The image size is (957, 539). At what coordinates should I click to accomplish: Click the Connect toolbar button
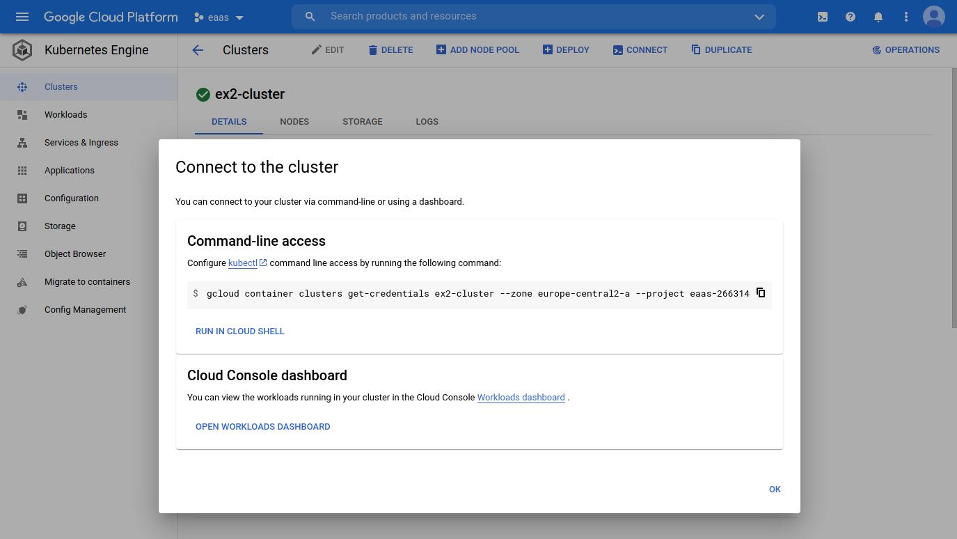(x=640, y=50)
